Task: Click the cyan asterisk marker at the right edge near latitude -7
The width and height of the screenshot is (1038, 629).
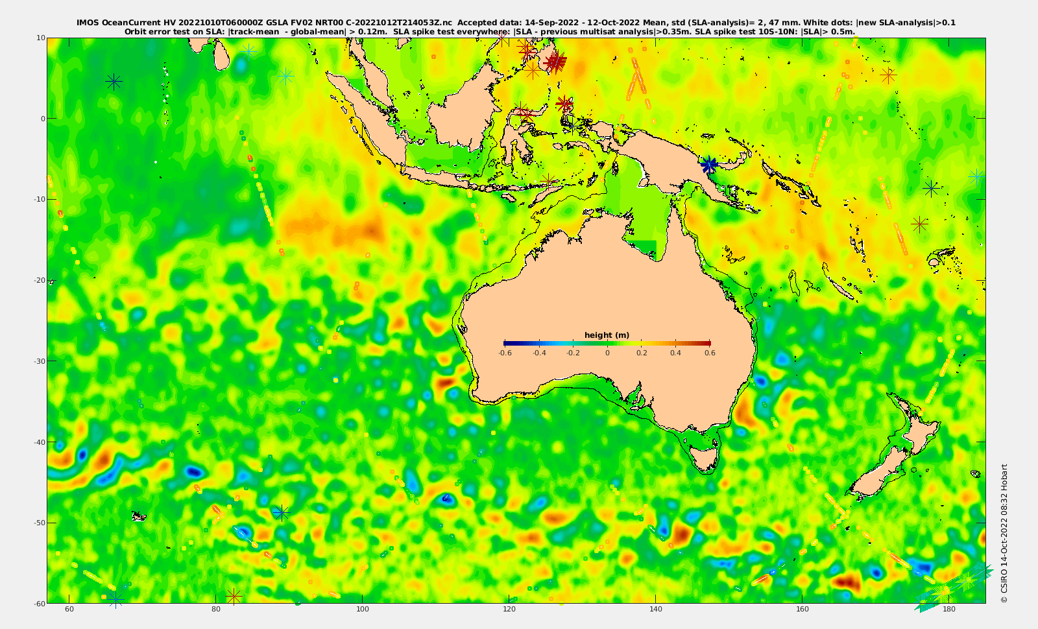Action: (x=977, y=176)
